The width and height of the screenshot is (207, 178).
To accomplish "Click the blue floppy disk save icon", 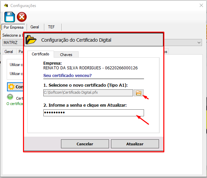I will (9, 17).
